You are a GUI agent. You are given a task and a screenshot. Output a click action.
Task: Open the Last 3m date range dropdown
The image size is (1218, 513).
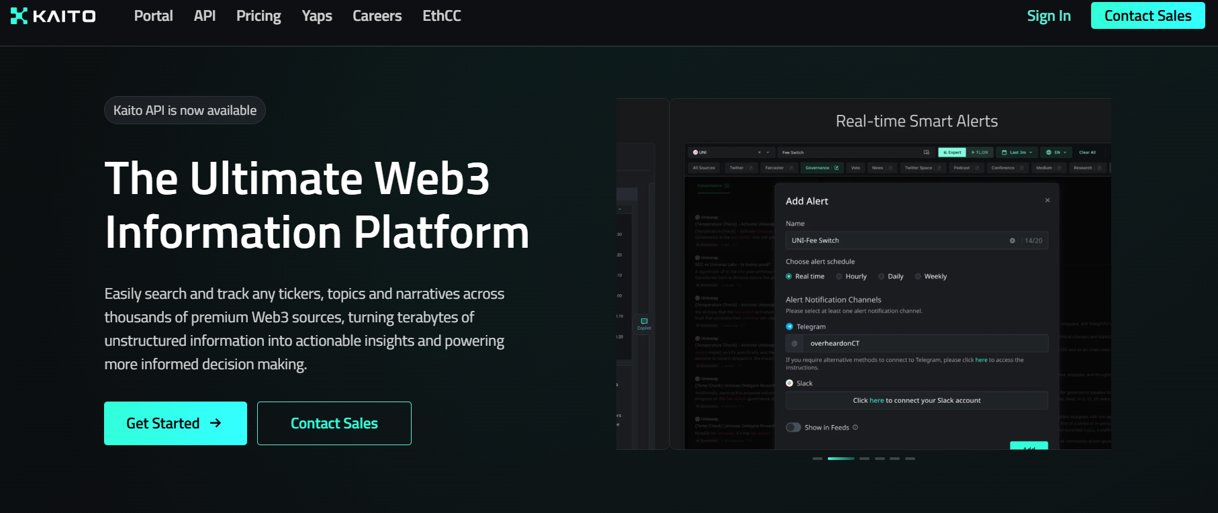pos(1017,152)
